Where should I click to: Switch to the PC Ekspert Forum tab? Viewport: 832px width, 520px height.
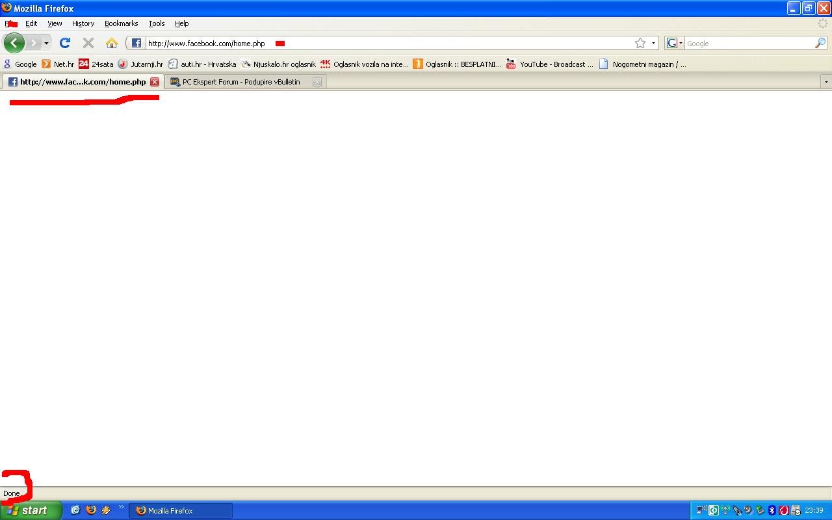click(246, 82)
